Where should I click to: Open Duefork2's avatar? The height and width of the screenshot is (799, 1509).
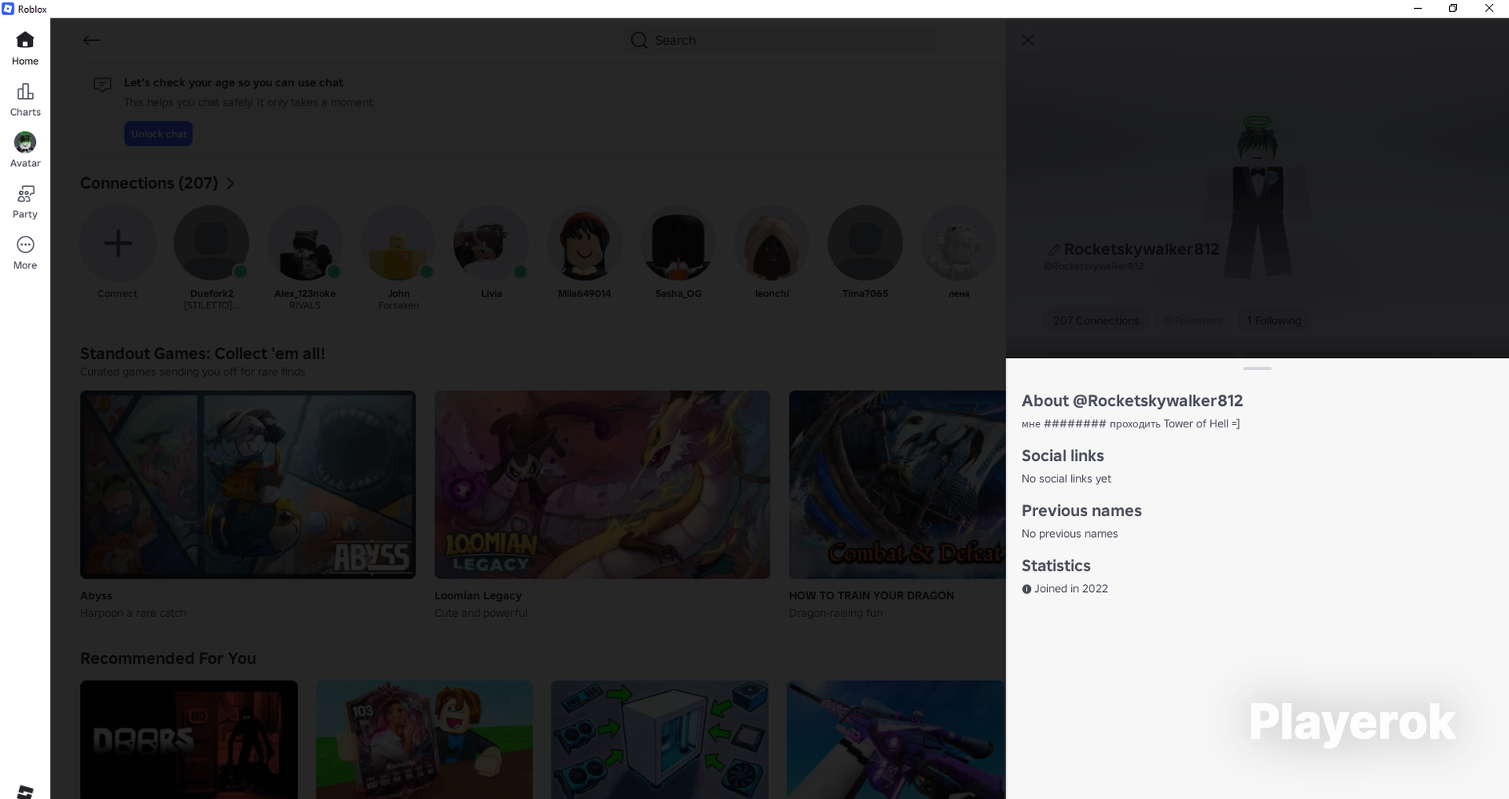pos(211,243)
